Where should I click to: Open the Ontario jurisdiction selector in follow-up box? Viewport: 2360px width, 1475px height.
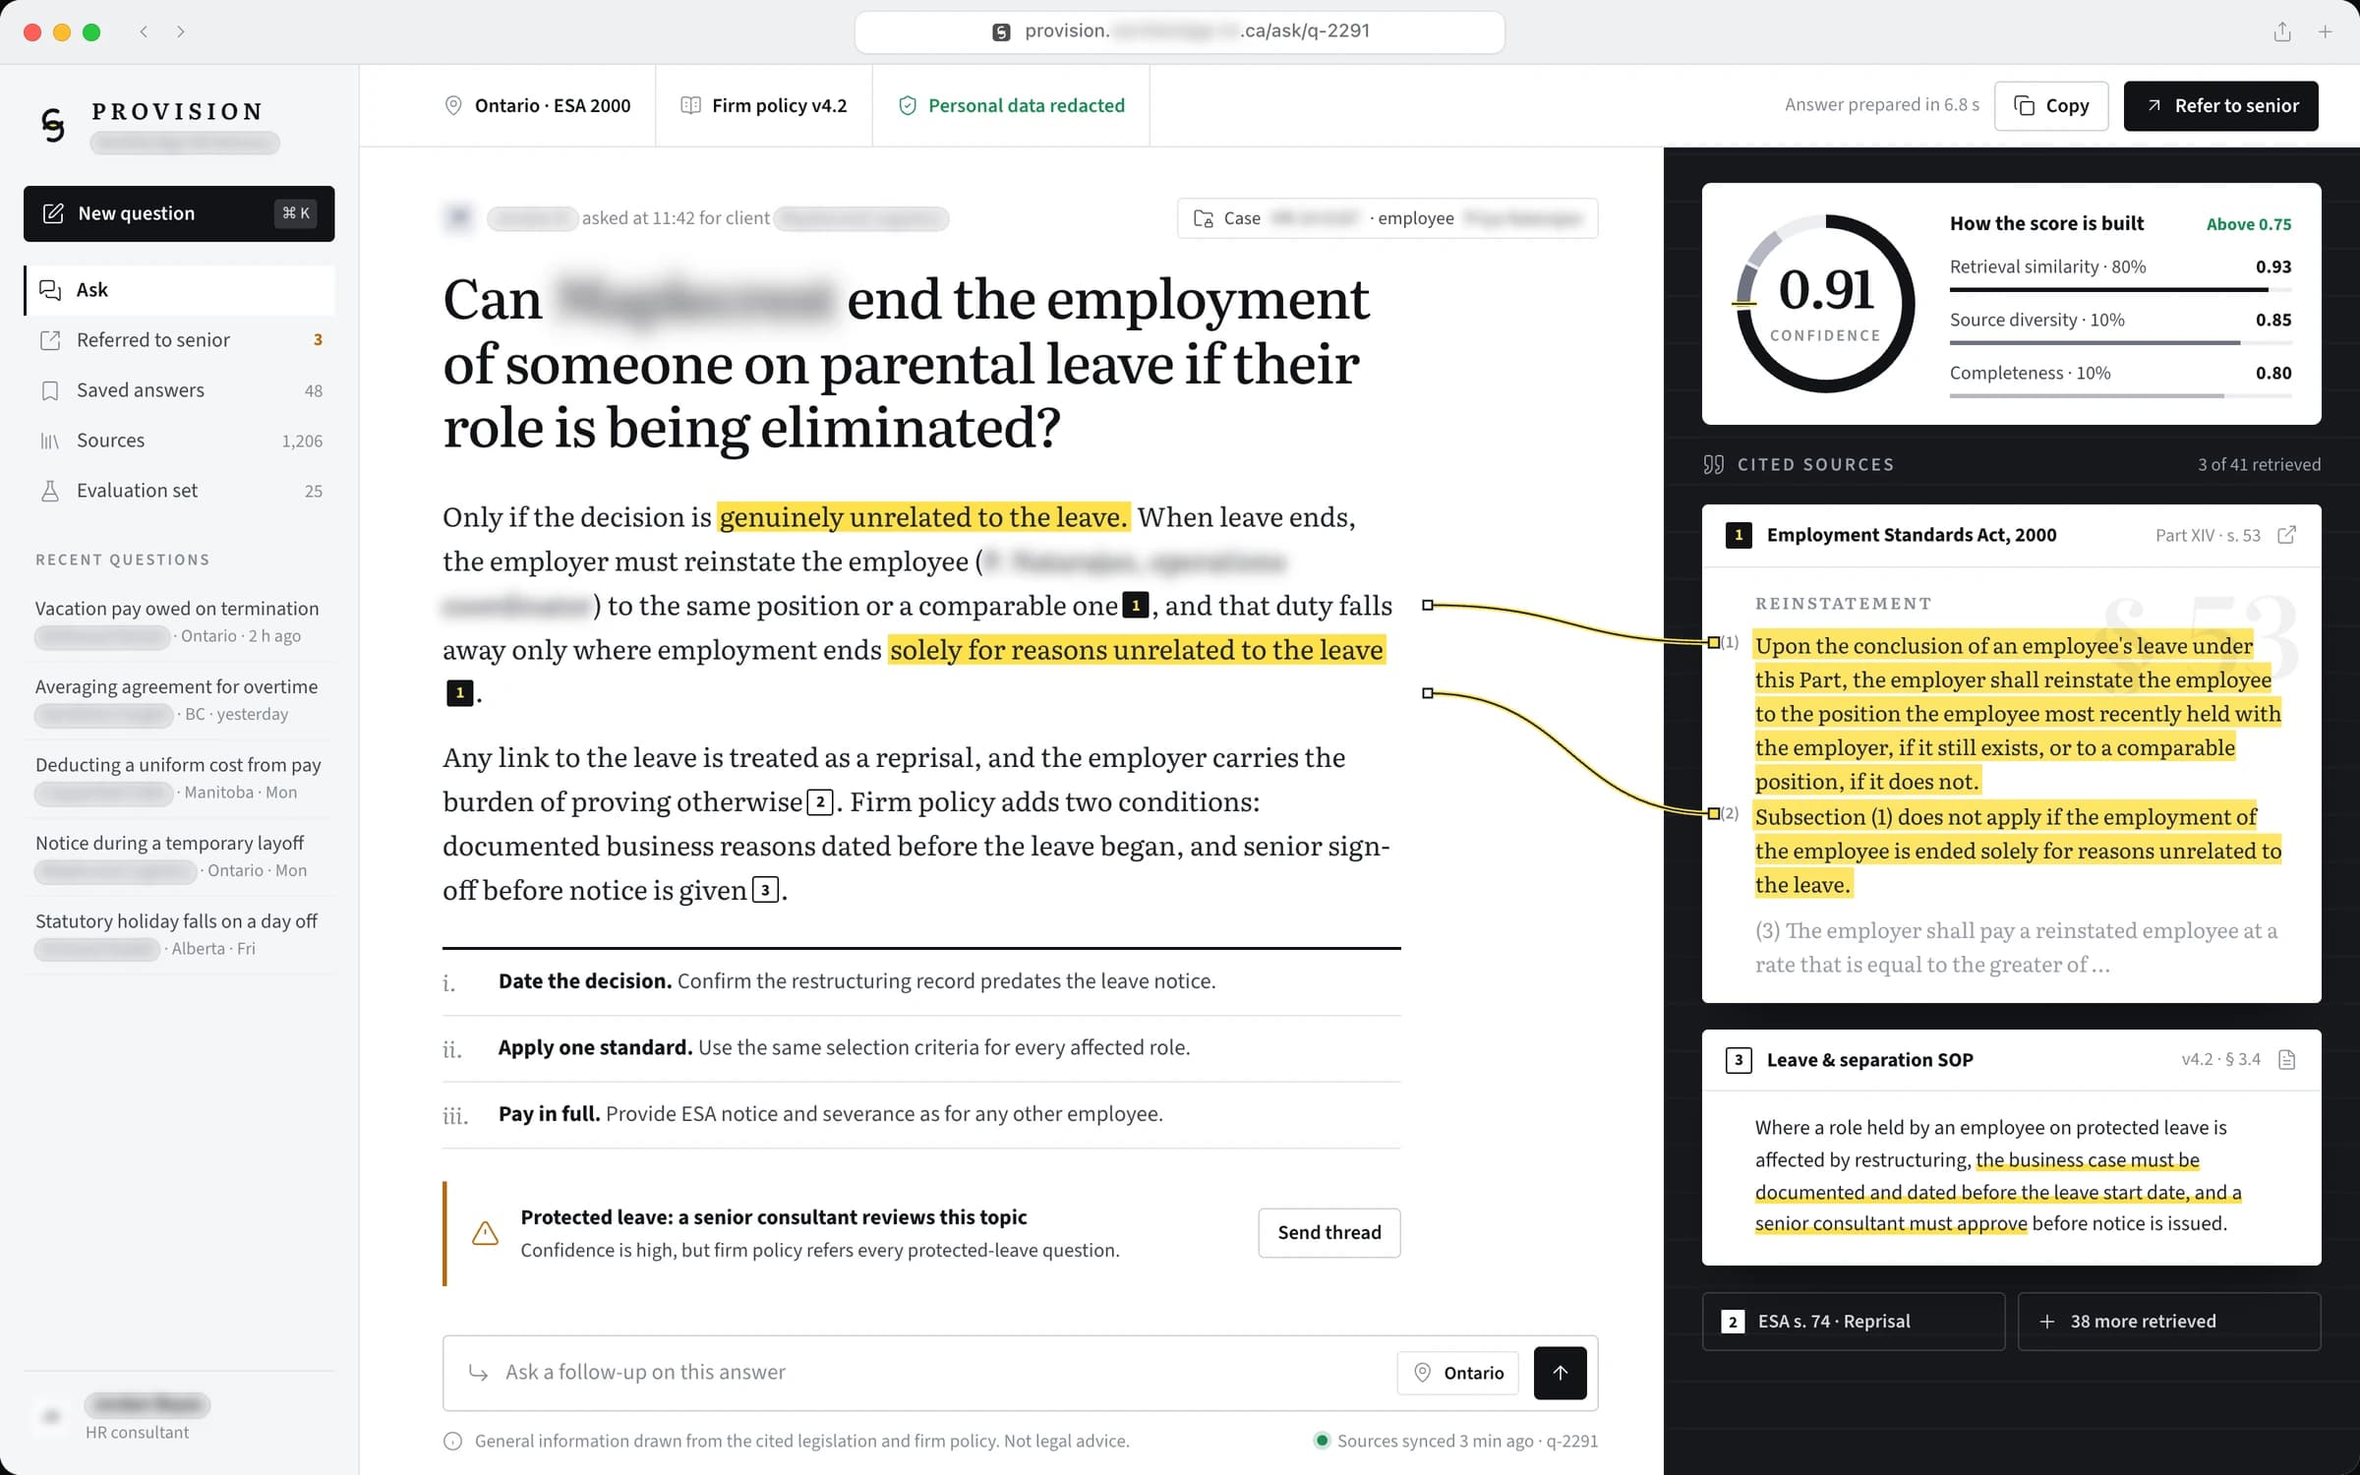pos(1458,1373)
